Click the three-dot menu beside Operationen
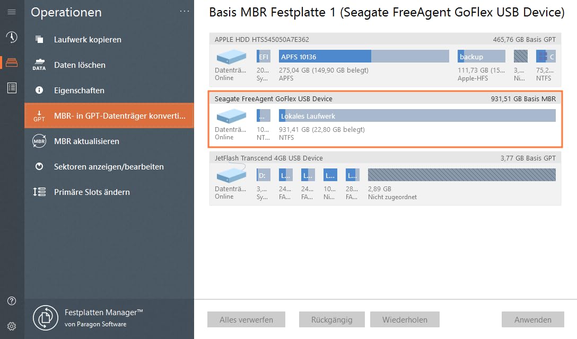Viewport: 577px width, 339px height. [185, 12]
